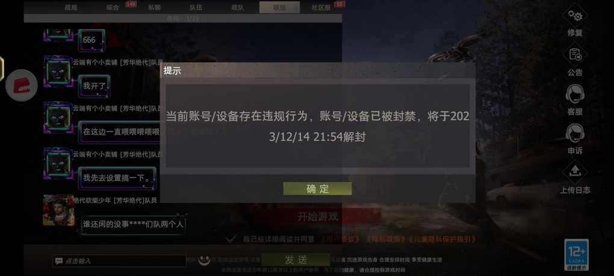Open the 申诉 appeal icon
The image size is (614, 276).
[x=575, y=133]
